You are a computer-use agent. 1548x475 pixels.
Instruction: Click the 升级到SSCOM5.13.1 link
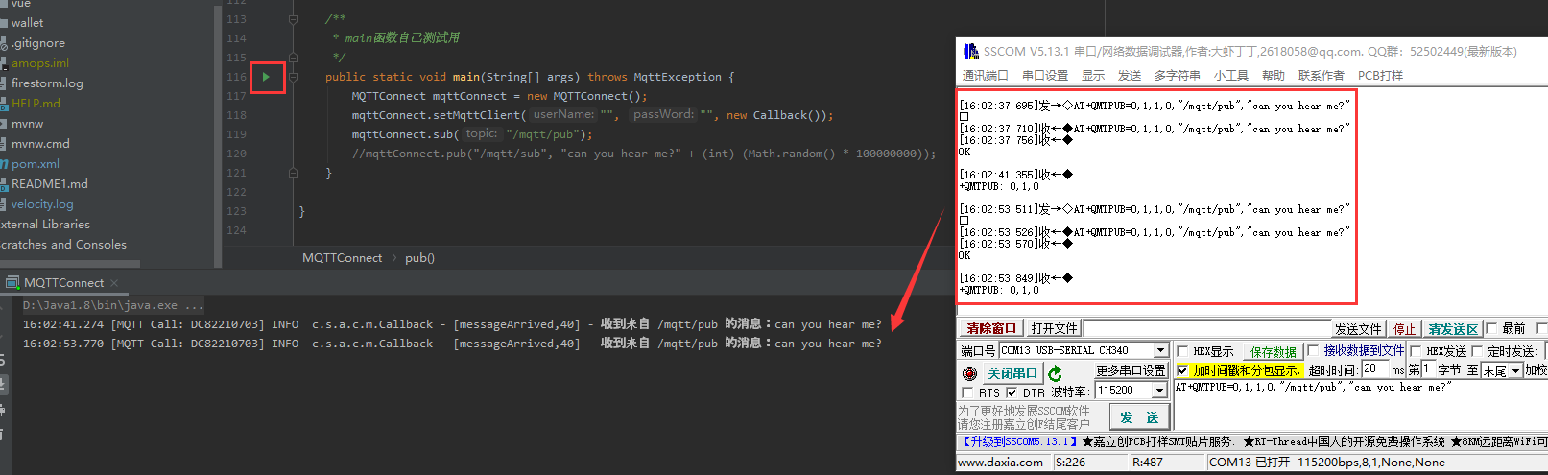[x=1018, y=442]
